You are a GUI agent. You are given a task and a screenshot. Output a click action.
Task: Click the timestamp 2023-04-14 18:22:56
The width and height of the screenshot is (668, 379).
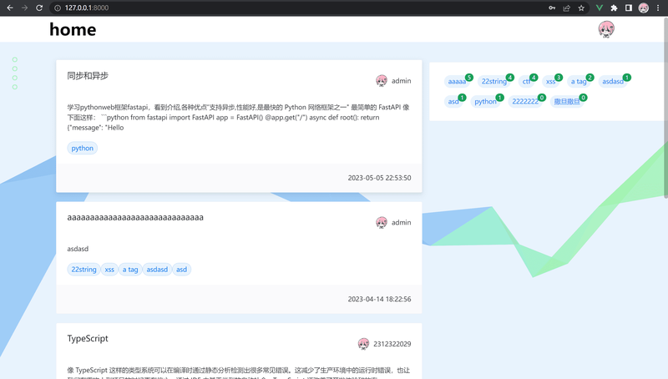click(x=379, y=299)
